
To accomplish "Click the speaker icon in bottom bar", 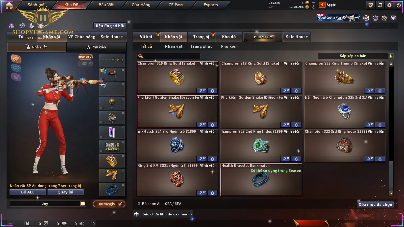I will [x=82, y=223].
